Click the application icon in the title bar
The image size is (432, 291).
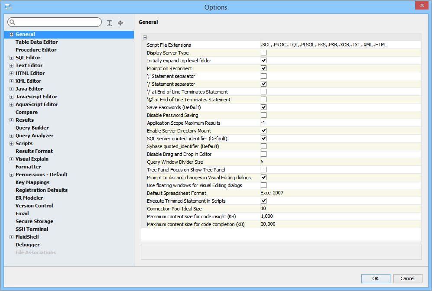(8, 7)
